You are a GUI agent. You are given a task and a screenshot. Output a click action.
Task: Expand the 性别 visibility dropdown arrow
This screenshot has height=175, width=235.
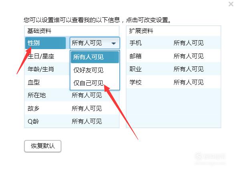coord(113,43)
